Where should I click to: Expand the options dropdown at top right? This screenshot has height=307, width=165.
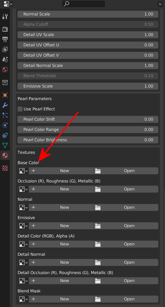[160, 4]
